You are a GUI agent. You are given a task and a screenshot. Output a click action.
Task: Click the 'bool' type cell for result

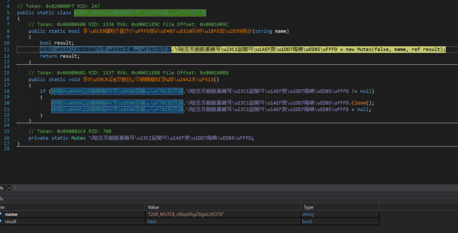pos(307,222)
